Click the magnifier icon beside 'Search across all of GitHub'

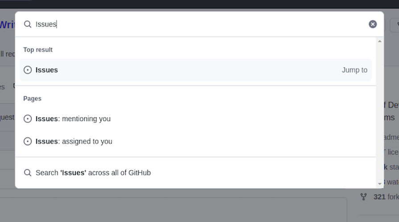(28, 172)
